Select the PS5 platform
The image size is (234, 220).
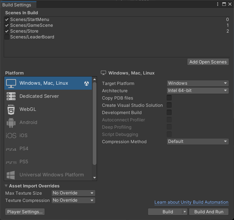tap(48, 162)
